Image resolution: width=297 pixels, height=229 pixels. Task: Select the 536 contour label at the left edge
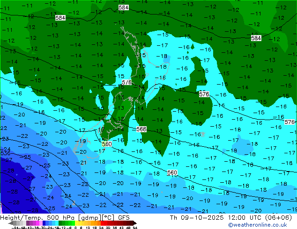tap(5, 153)
